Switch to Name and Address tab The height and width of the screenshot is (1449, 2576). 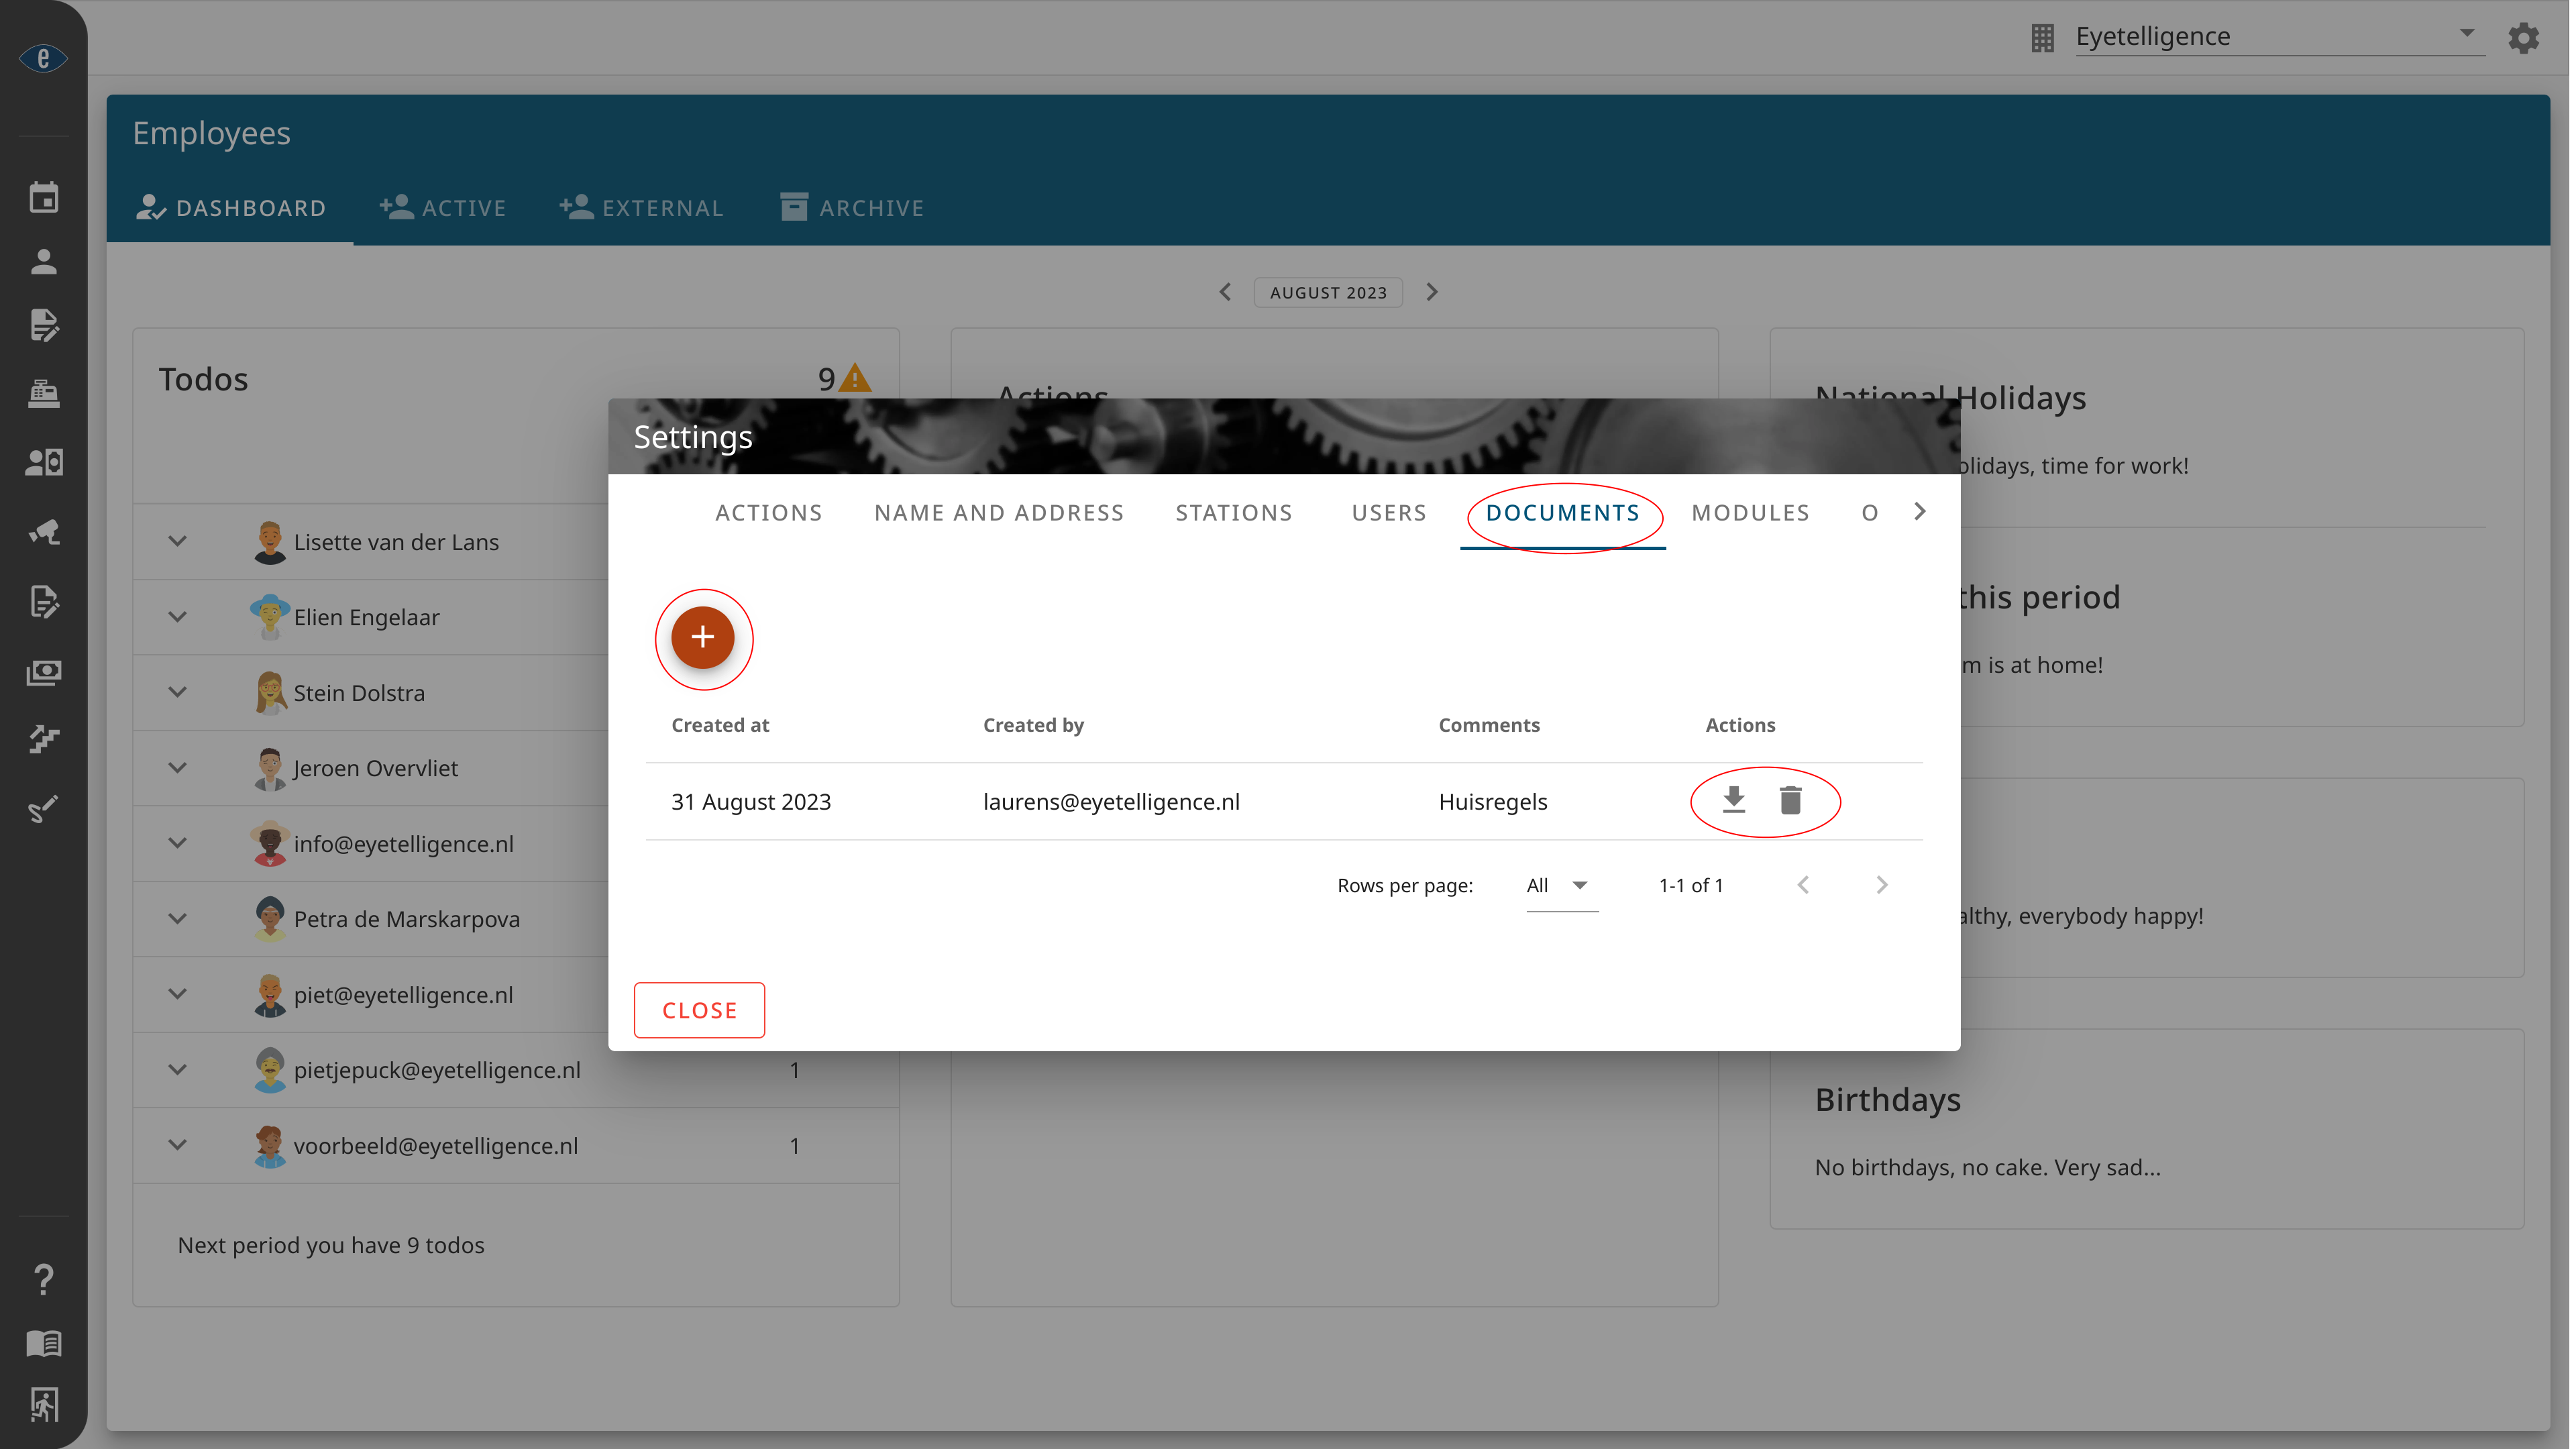[x=998, y=513]
